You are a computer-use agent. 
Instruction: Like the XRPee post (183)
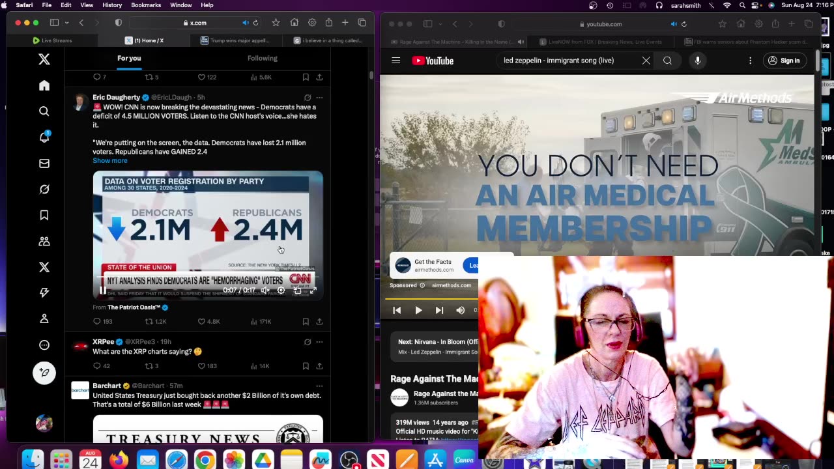(207, 366)
